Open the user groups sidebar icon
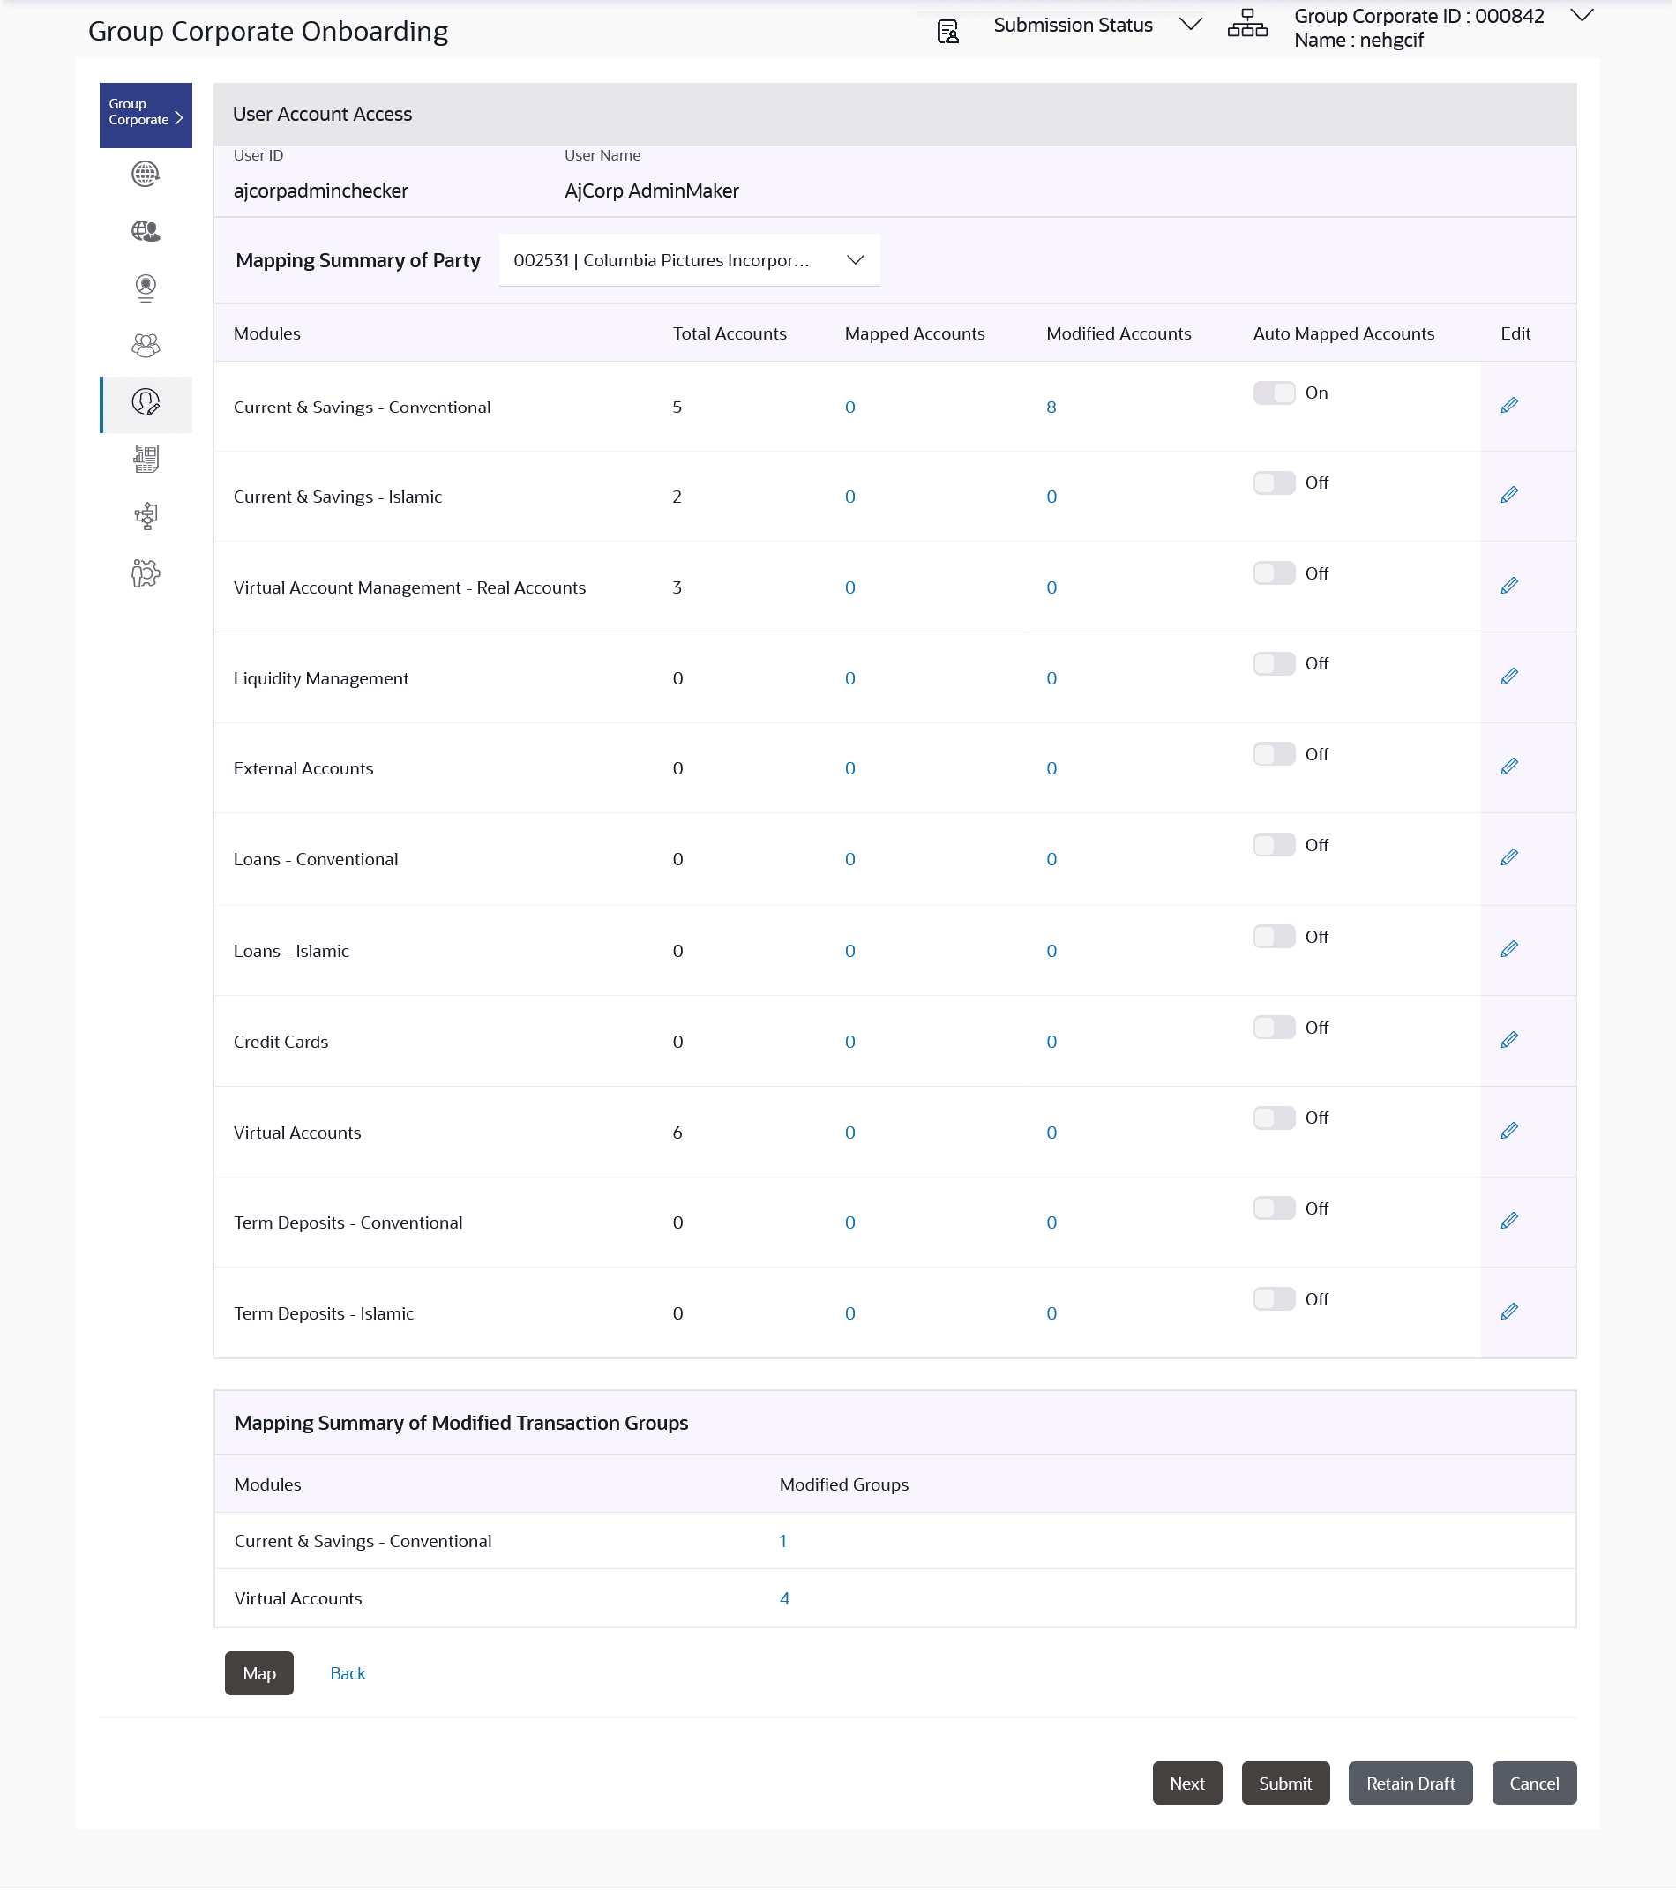This screenshot has width=1676, height=1892. coord(146,345)
